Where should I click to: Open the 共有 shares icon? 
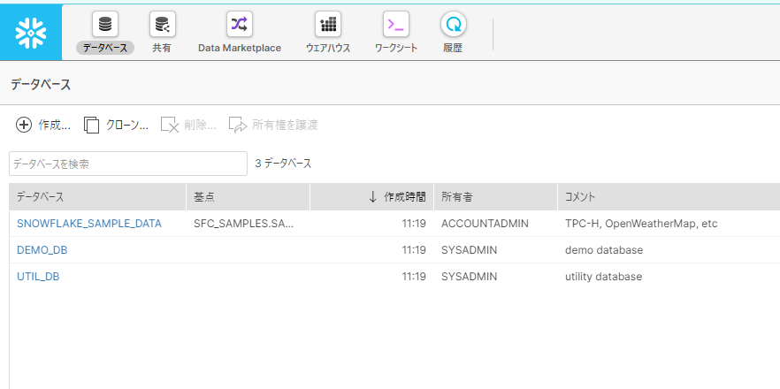[162, 24]
